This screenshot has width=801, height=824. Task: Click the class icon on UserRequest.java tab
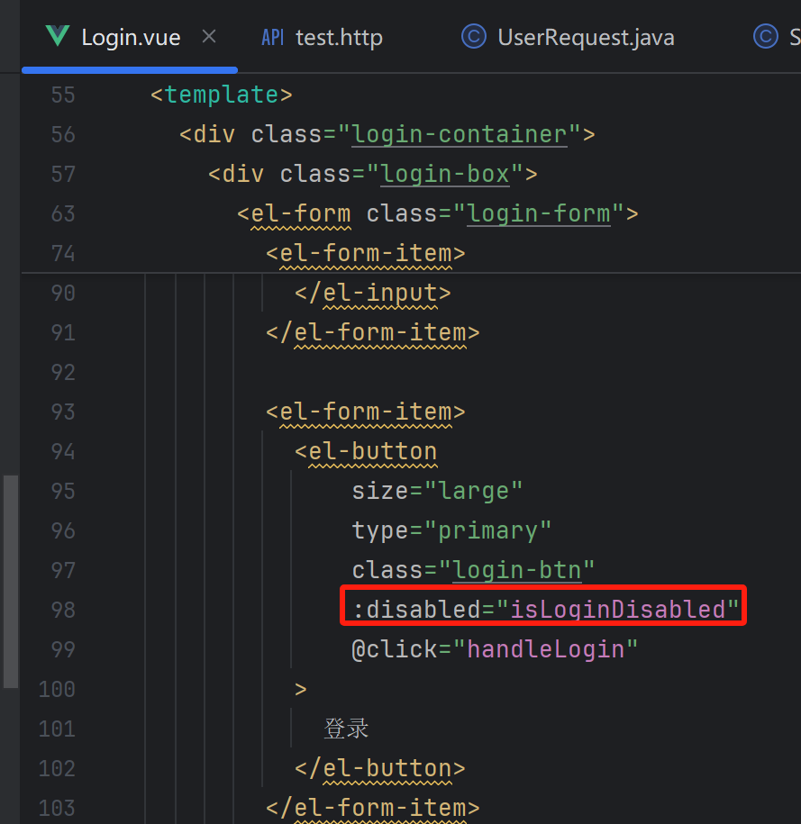(473, 37)
